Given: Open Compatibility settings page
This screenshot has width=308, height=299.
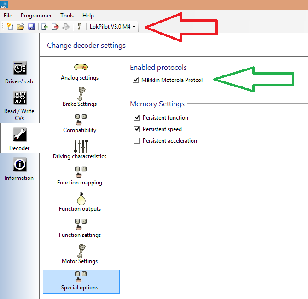Looking at the screenshot, I should [x=80, y=124].
